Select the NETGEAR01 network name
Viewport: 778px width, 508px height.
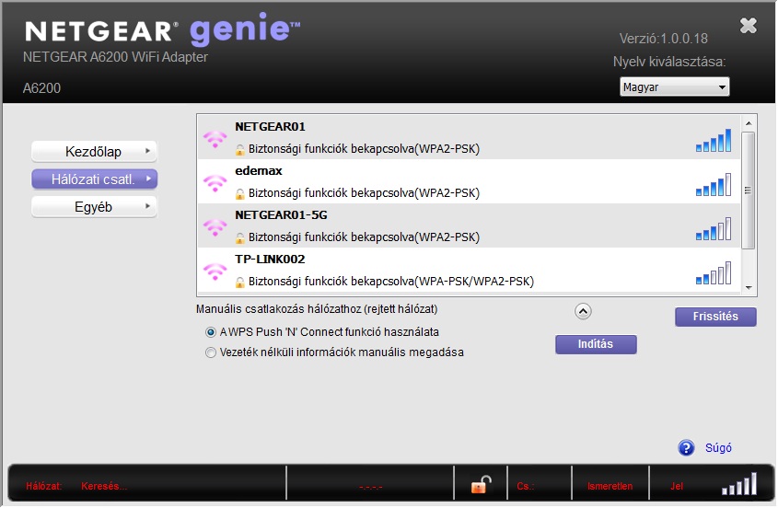[270, 127]
